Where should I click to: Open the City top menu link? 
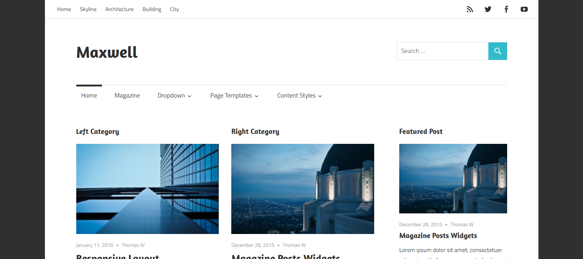point(175,9)
